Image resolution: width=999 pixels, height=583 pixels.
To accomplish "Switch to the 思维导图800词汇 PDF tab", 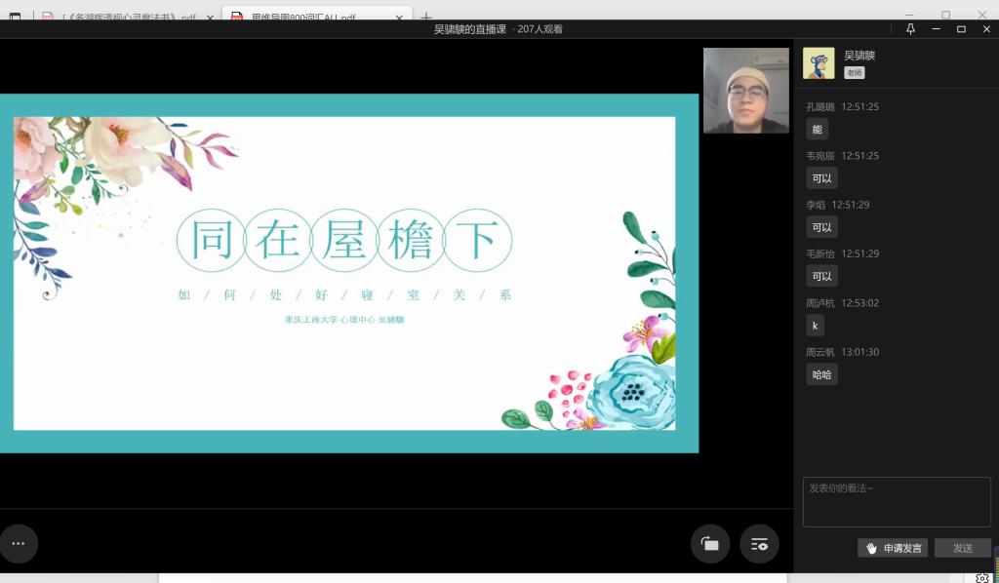I will pyautogui.click(x=293, y=18).
